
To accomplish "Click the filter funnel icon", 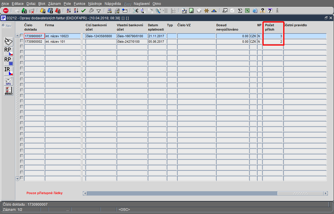I will 99,11.
